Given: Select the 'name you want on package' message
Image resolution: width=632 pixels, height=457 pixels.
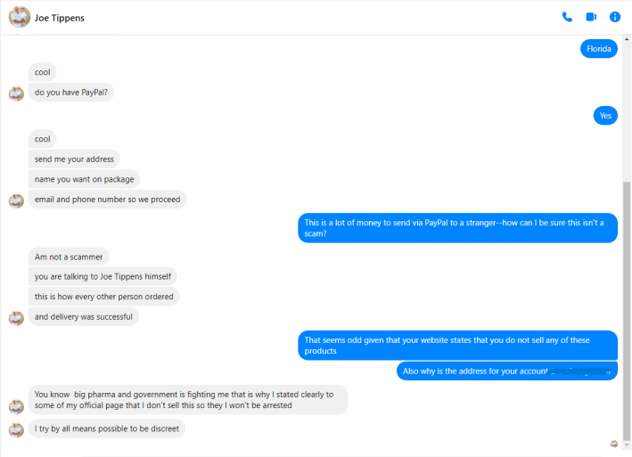Looking at the screenshot, I should 84,179.
